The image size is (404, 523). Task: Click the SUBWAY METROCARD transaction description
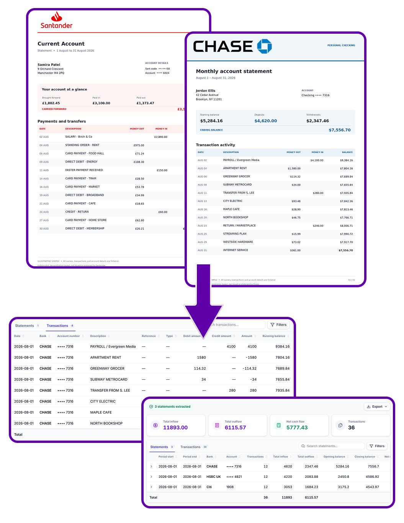(x=109, y=379)
